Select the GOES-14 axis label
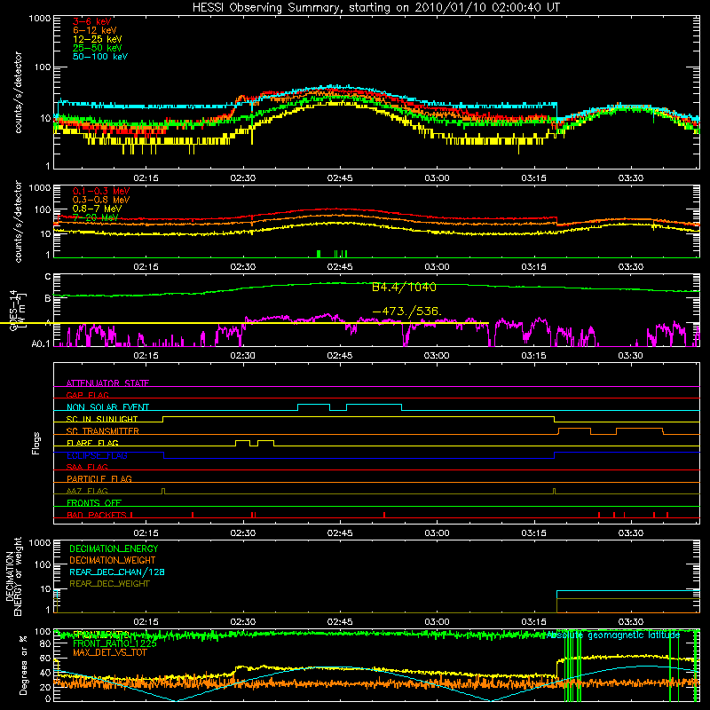Screen dimensions: 710x710 [x=13, y=311]
